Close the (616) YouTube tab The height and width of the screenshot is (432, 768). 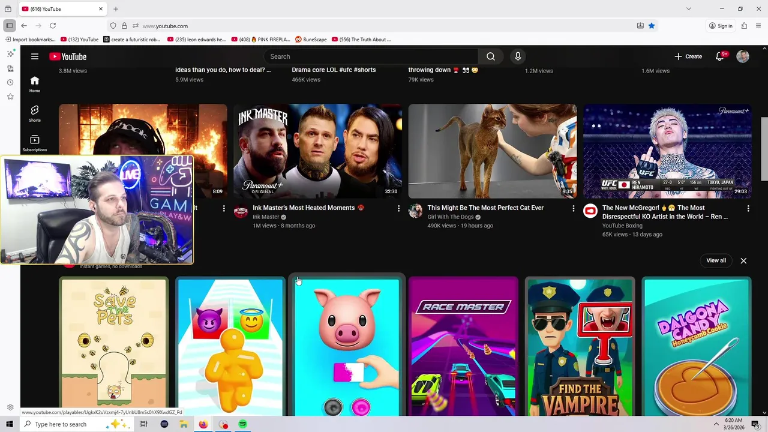point(101,9)
